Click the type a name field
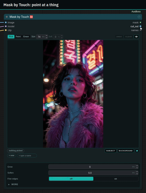Viewport: 146px width, 193px height. pyautogui.click(x=27, y=156)
